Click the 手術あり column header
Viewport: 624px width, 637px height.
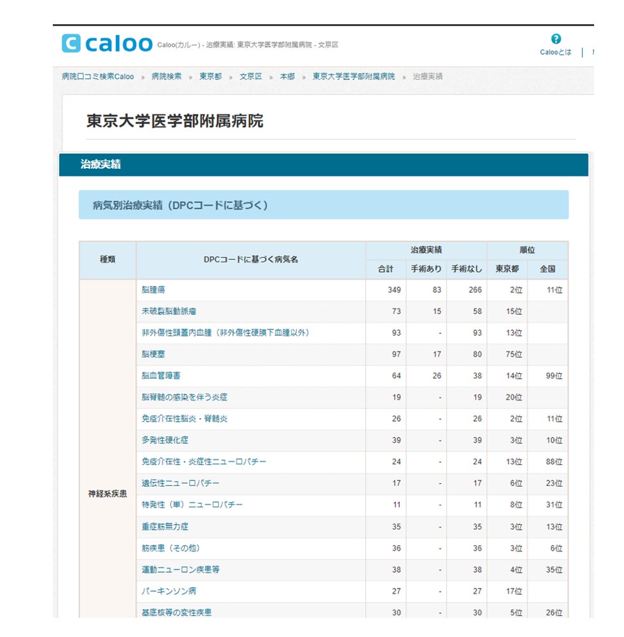426,269
